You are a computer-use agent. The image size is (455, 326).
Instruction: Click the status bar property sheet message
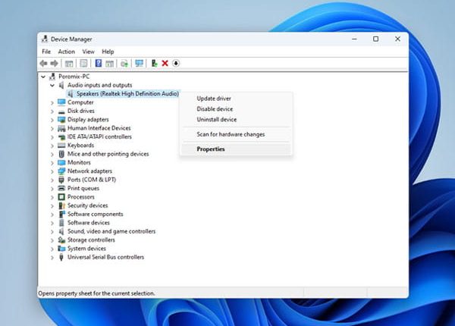point(96,293)
